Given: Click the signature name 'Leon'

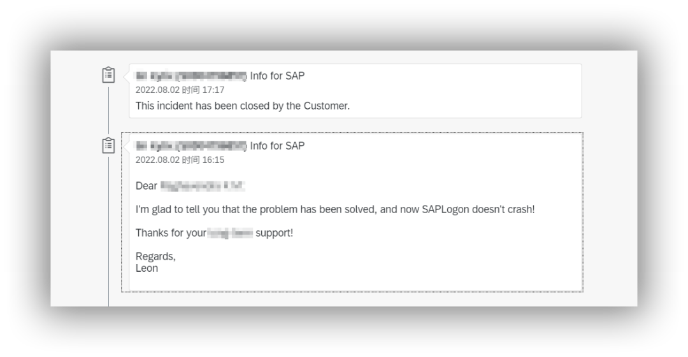Looking at the screenshot, I should tap(147, 269).
